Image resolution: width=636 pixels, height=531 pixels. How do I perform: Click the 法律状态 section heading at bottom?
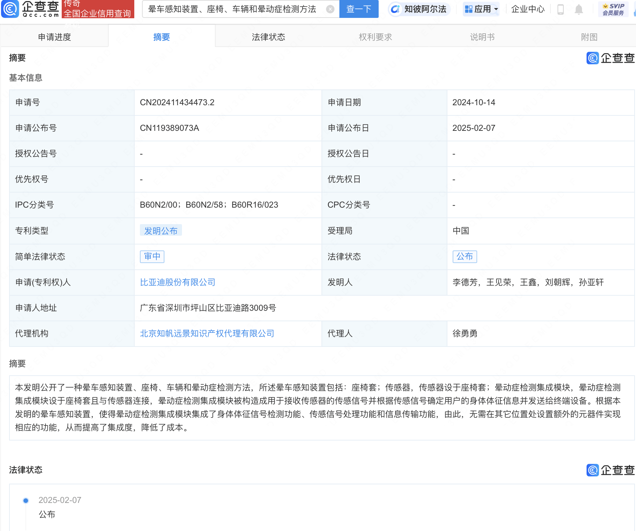point(26,470)
